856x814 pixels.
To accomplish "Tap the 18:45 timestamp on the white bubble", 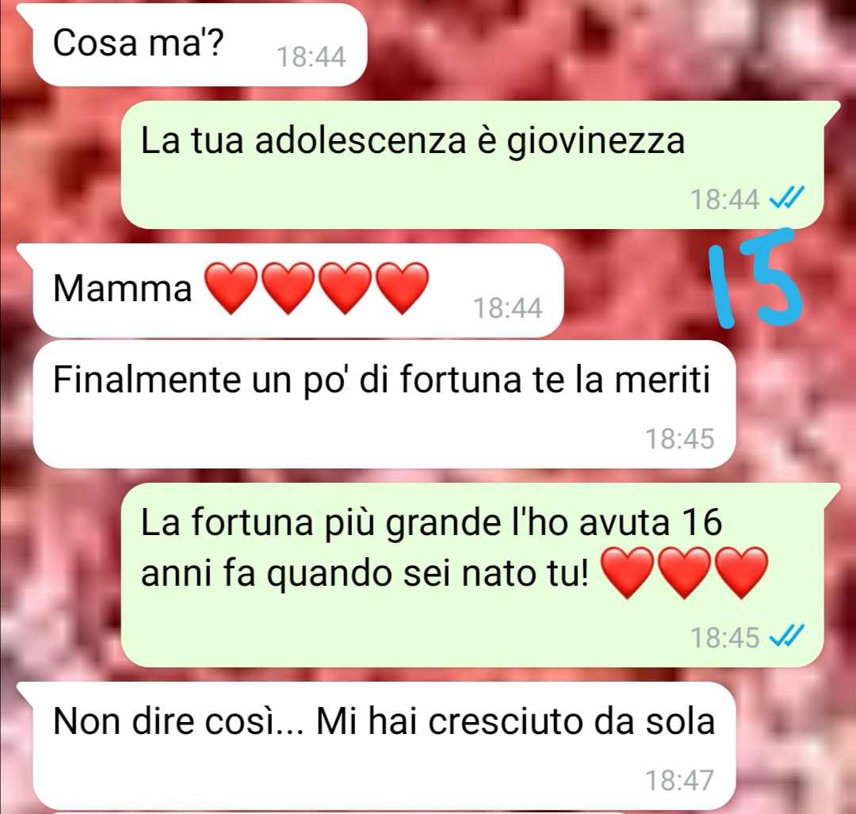I will pos(680,439).
